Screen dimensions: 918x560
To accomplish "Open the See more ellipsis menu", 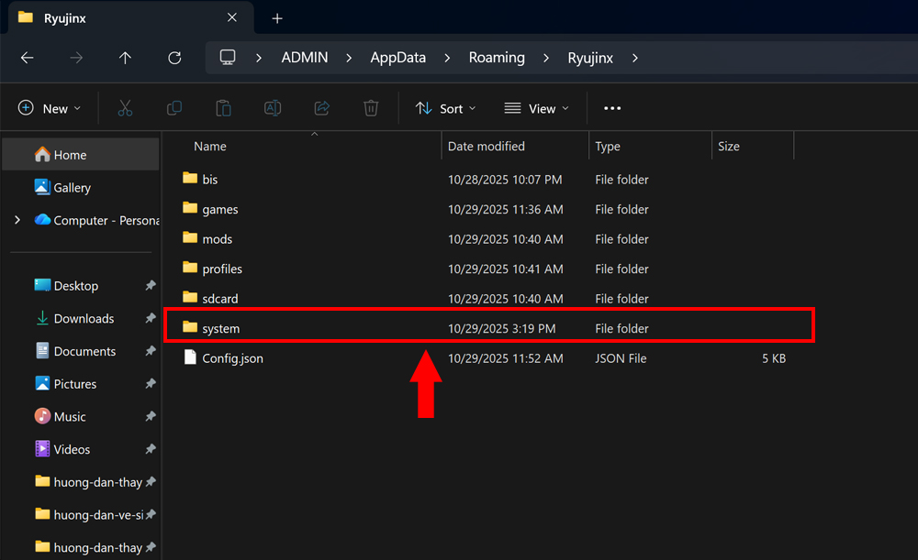I will click(612, 108).
